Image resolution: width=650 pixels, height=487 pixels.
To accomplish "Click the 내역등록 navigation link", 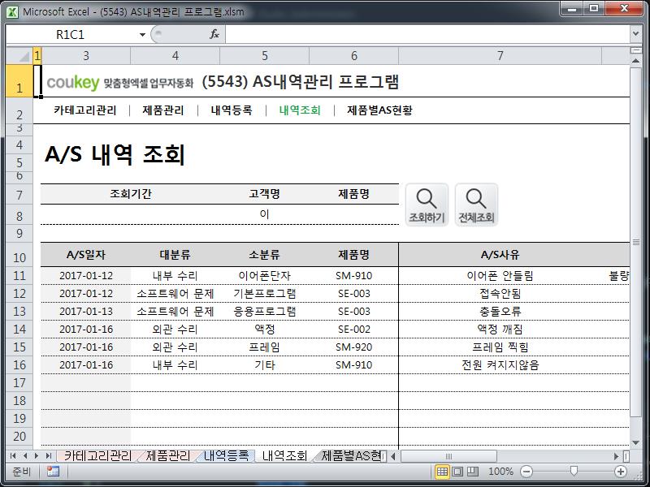I will click(232, 110).
